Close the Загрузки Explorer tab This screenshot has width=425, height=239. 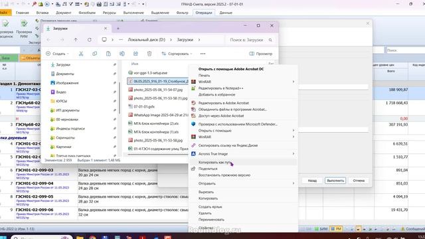point(106,28)
